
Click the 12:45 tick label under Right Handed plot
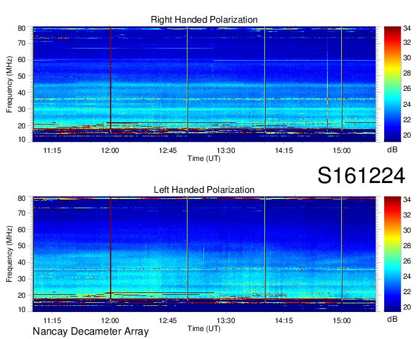coord(168,150)
